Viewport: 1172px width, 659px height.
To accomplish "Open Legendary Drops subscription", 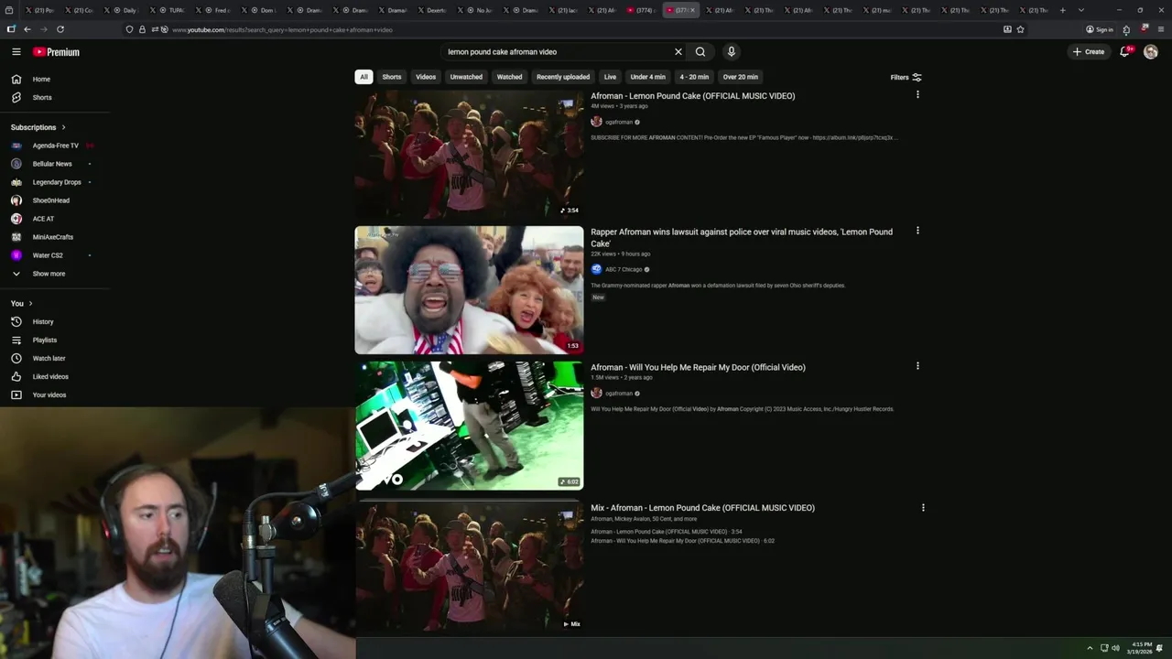I will [55, 182].
